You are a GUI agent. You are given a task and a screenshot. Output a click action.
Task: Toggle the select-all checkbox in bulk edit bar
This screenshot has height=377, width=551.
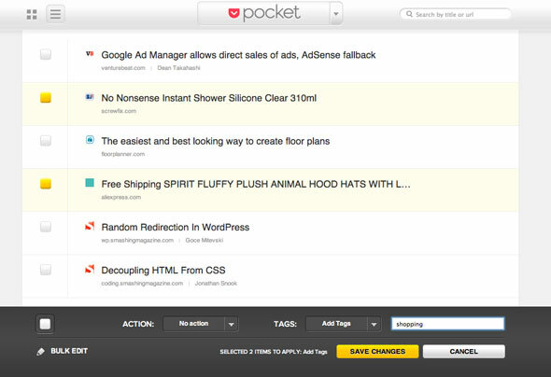45,324
